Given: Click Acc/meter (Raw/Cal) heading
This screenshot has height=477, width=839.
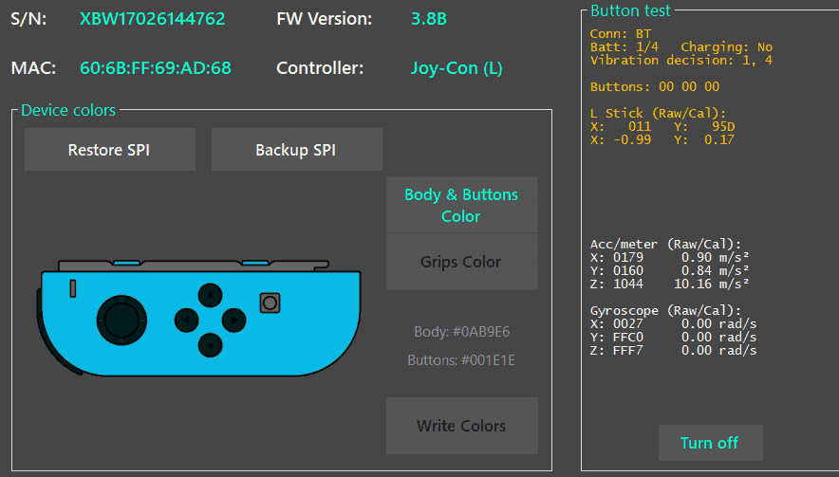Looking at the screenshot, I should click(x=665, y=245).
